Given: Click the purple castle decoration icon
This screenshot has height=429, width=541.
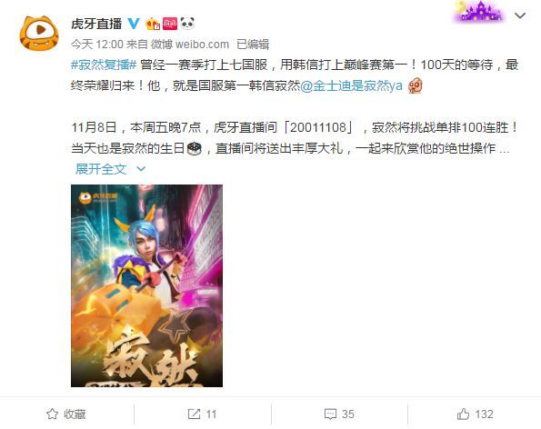Looking at the screenshot, I should tap(480, 12).
